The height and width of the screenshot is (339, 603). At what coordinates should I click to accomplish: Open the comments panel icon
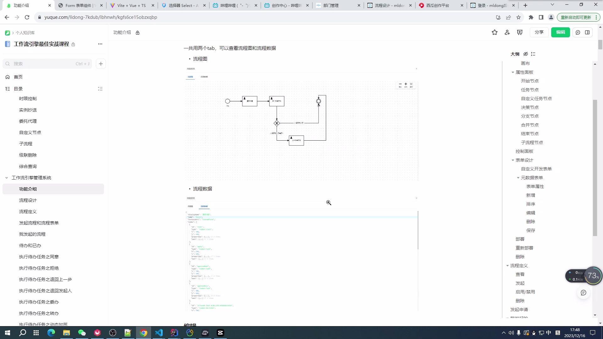[x=578, y=32]
